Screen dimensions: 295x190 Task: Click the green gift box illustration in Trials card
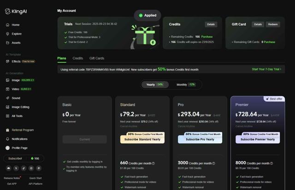coord(145,37)
